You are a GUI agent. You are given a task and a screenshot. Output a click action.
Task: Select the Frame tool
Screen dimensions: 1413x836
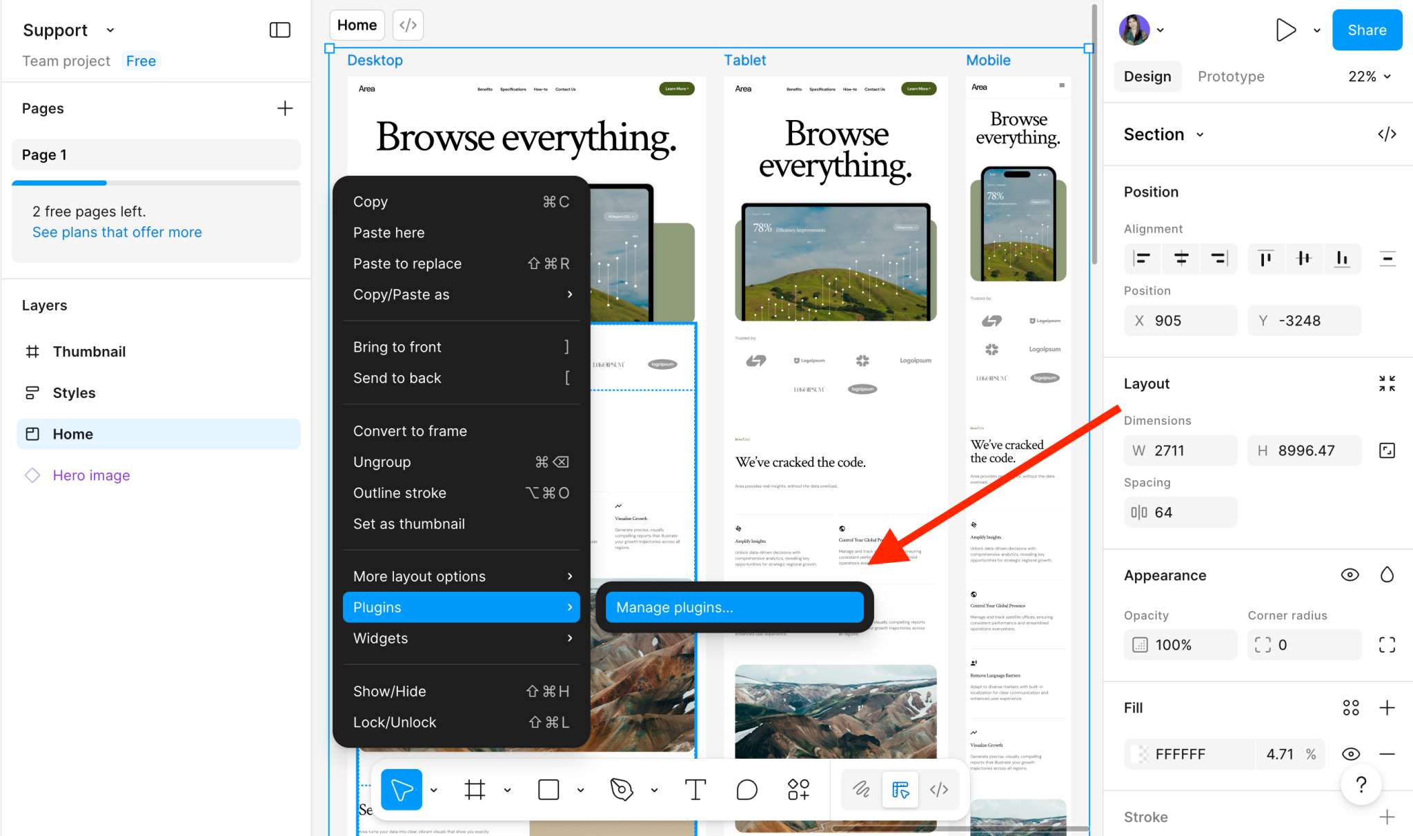click(x=475, y=789)
